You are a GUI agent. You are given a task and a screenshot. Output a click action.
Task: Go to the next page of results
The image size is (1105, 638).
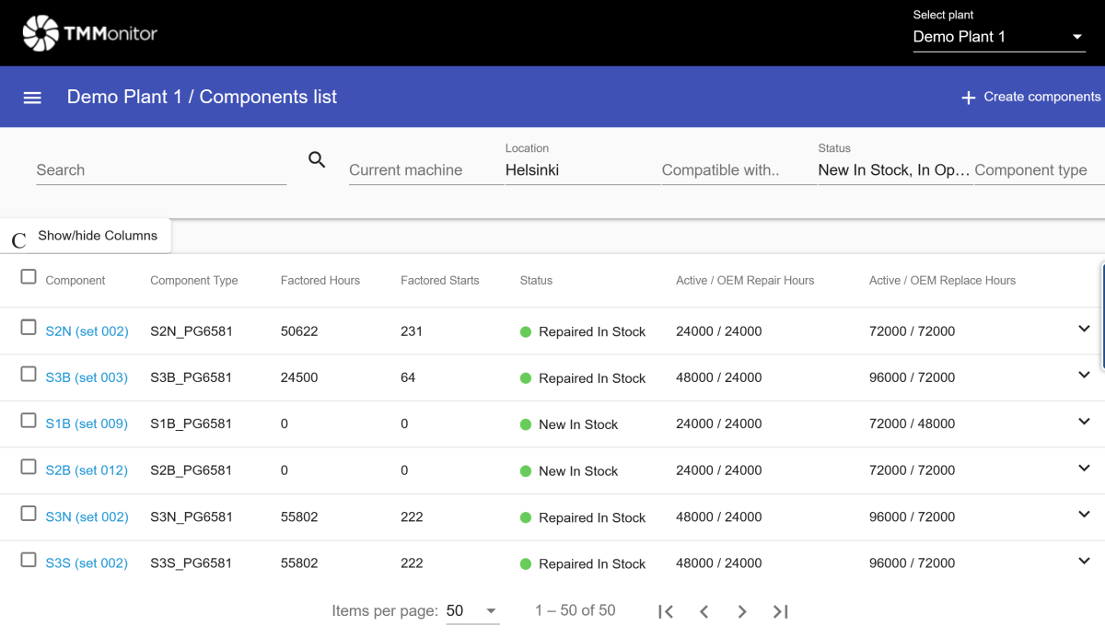pyautogui.click(x=742, y=611)
